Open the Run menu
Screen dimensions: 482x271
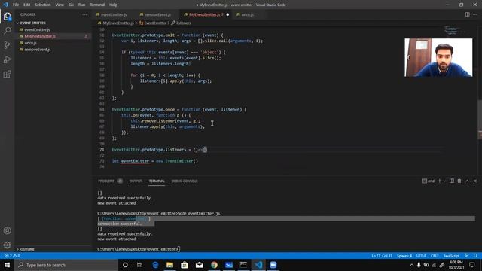tap(81, 5)
